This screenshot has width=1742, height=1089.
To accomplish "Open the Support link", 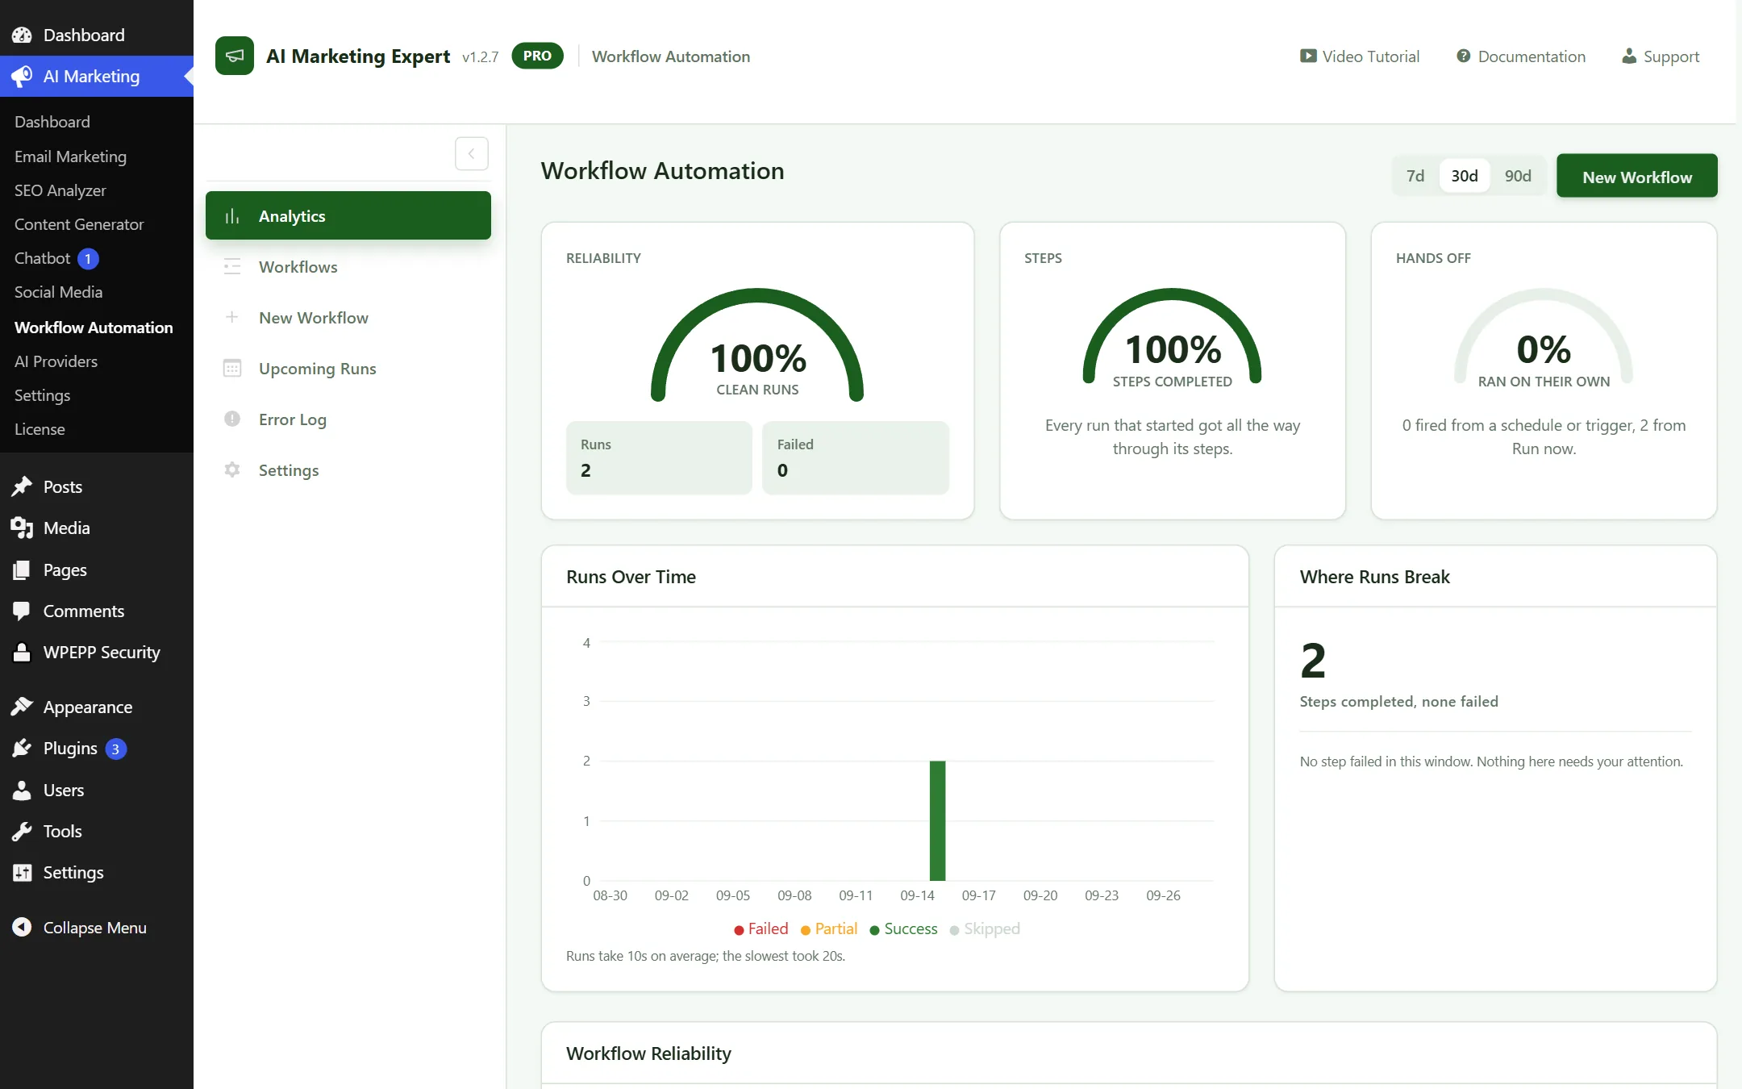I will pos(1661,56).
